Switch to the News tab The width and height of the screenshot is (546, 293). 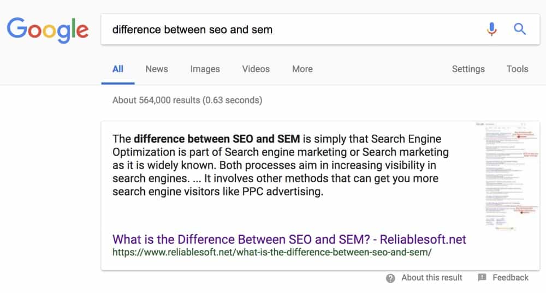[x=157, y=69]
